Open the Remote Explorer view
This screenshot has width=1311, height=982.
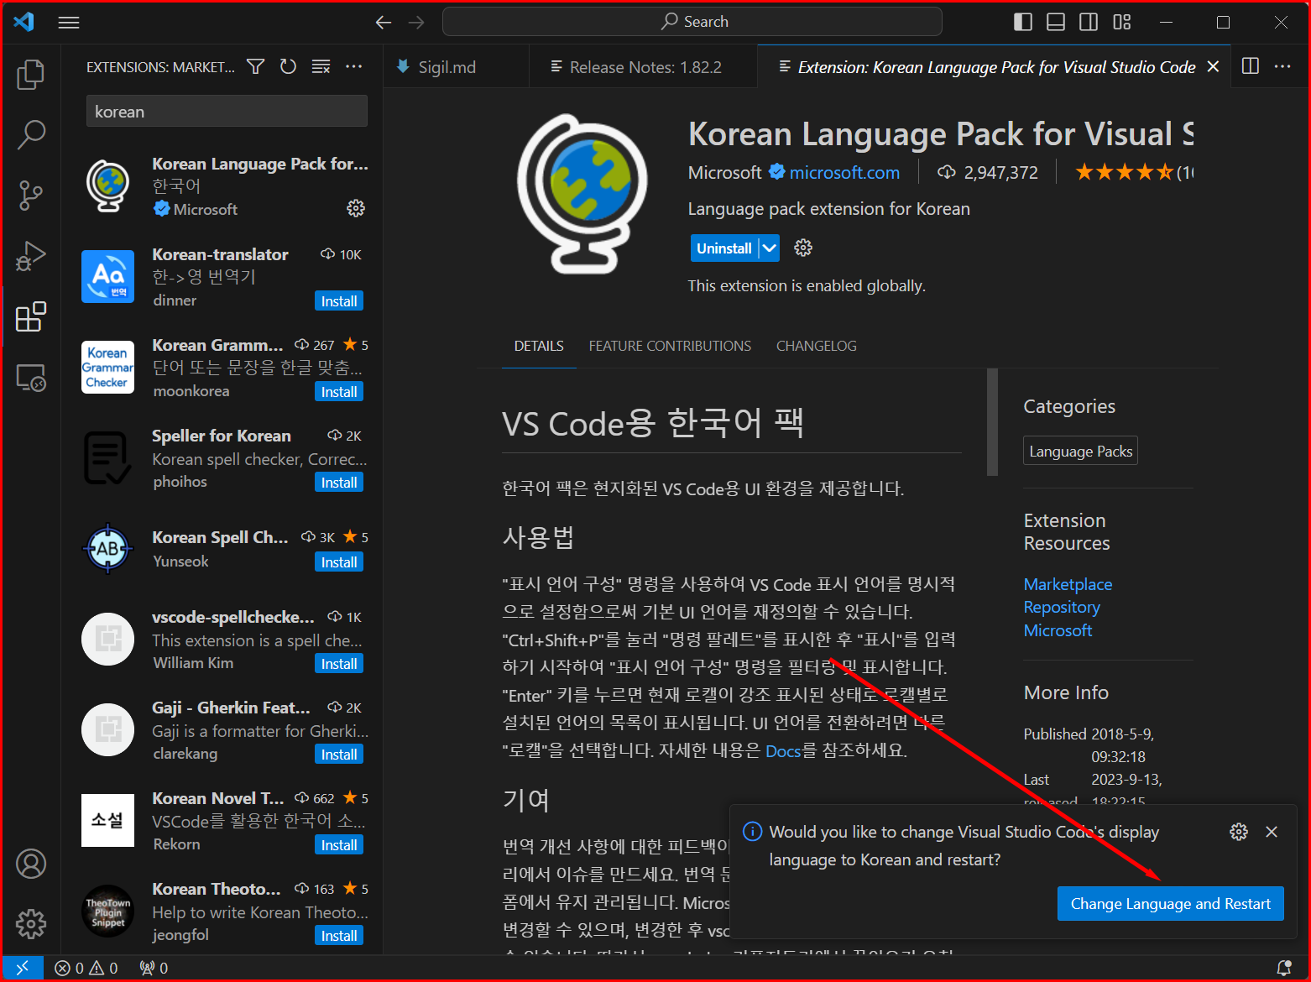pos(30,378)
